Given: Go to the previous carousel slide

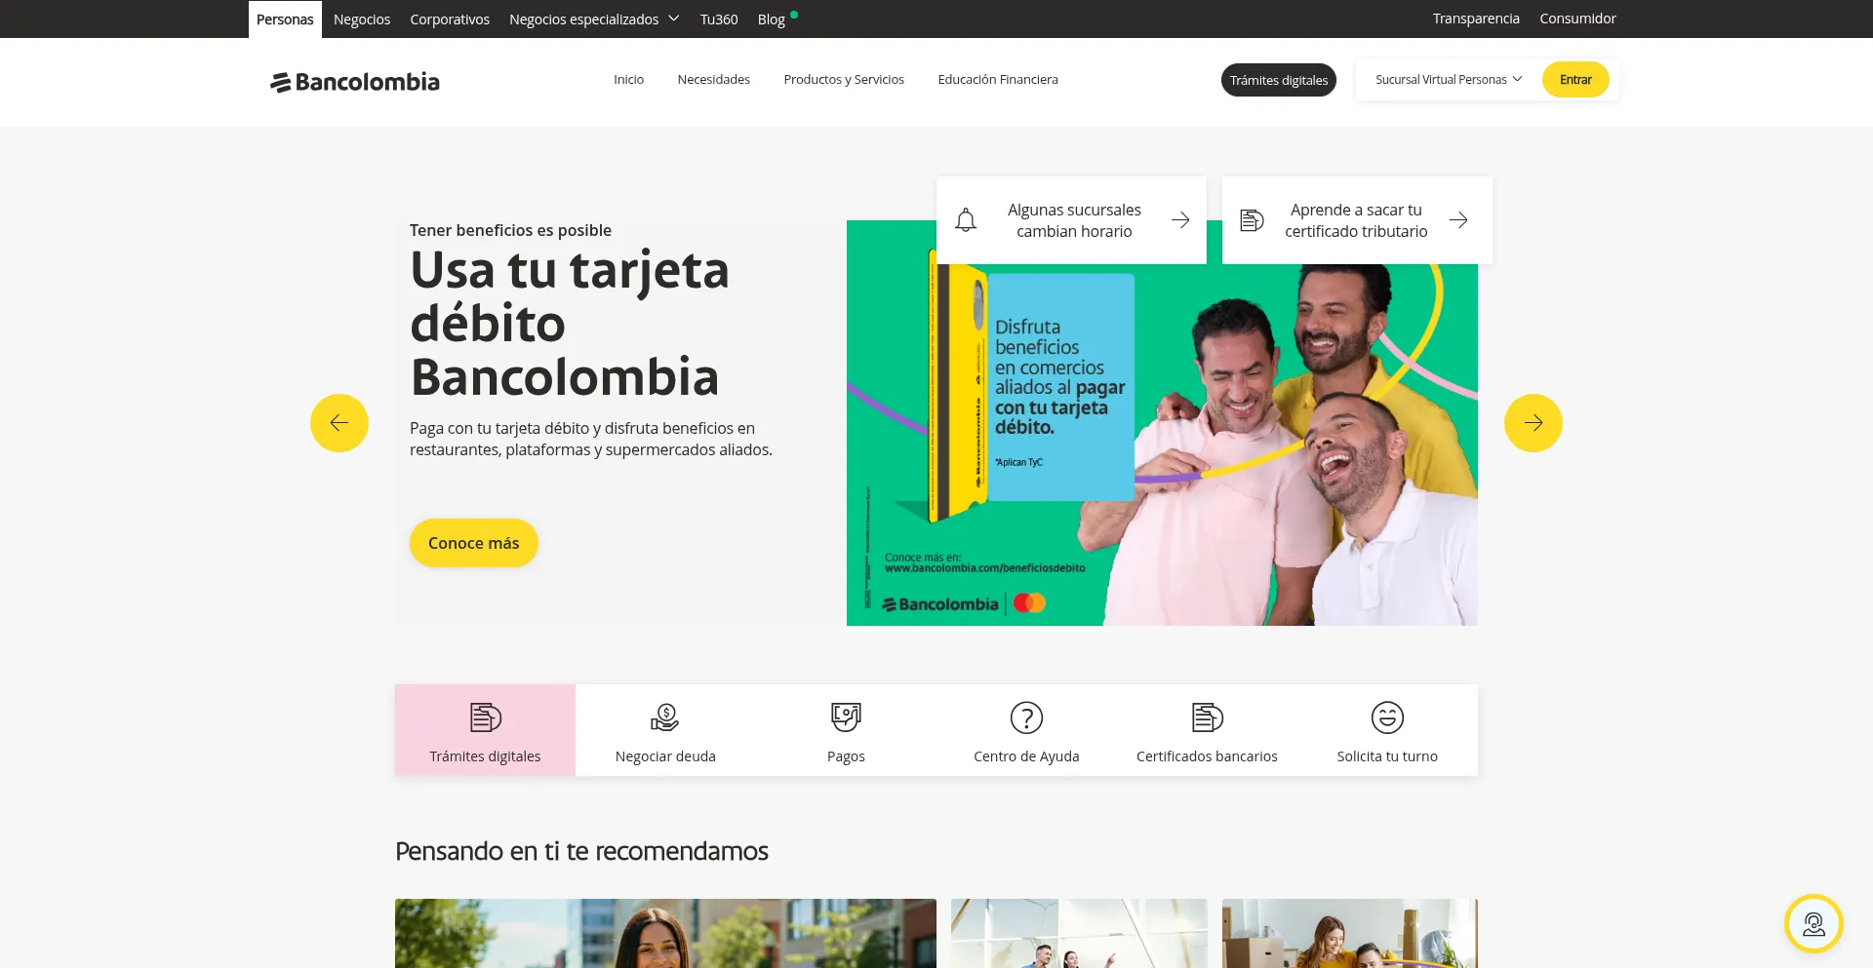Looking at the screenshot, I should [x=339, y=423].
